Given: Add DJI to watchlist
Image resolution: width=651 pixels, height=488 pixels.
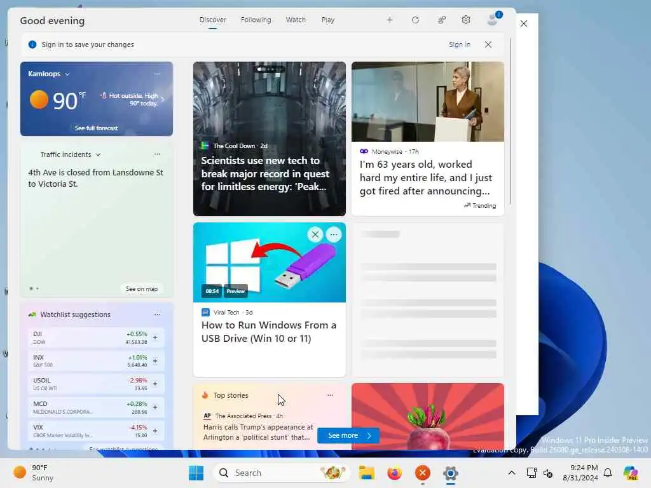Looking at the screenshot, I should click(x=155, y=337).
